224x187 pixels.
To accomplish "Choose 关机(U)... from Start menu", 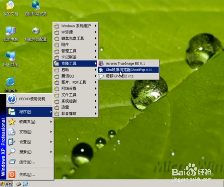I will pyautogui.click(x=30, y=175).
